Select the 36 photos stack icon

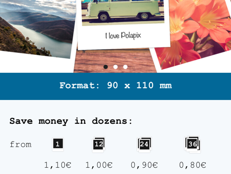click(x=192, y=144)
